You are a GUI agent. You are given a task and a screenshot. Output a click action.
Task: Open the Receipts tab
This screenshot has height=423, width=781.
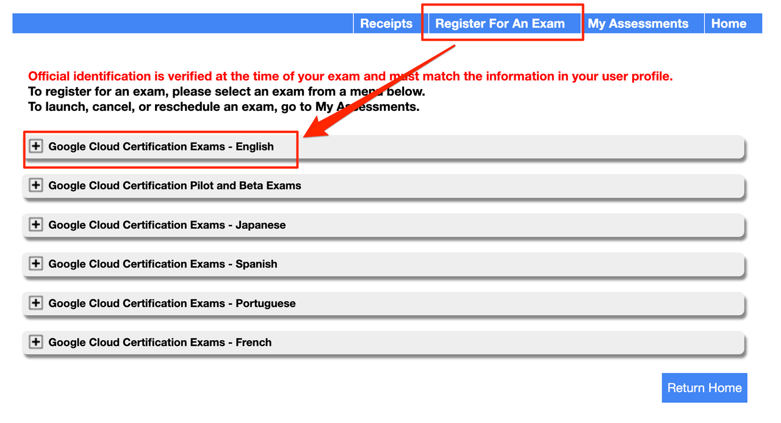click(386, 23)
